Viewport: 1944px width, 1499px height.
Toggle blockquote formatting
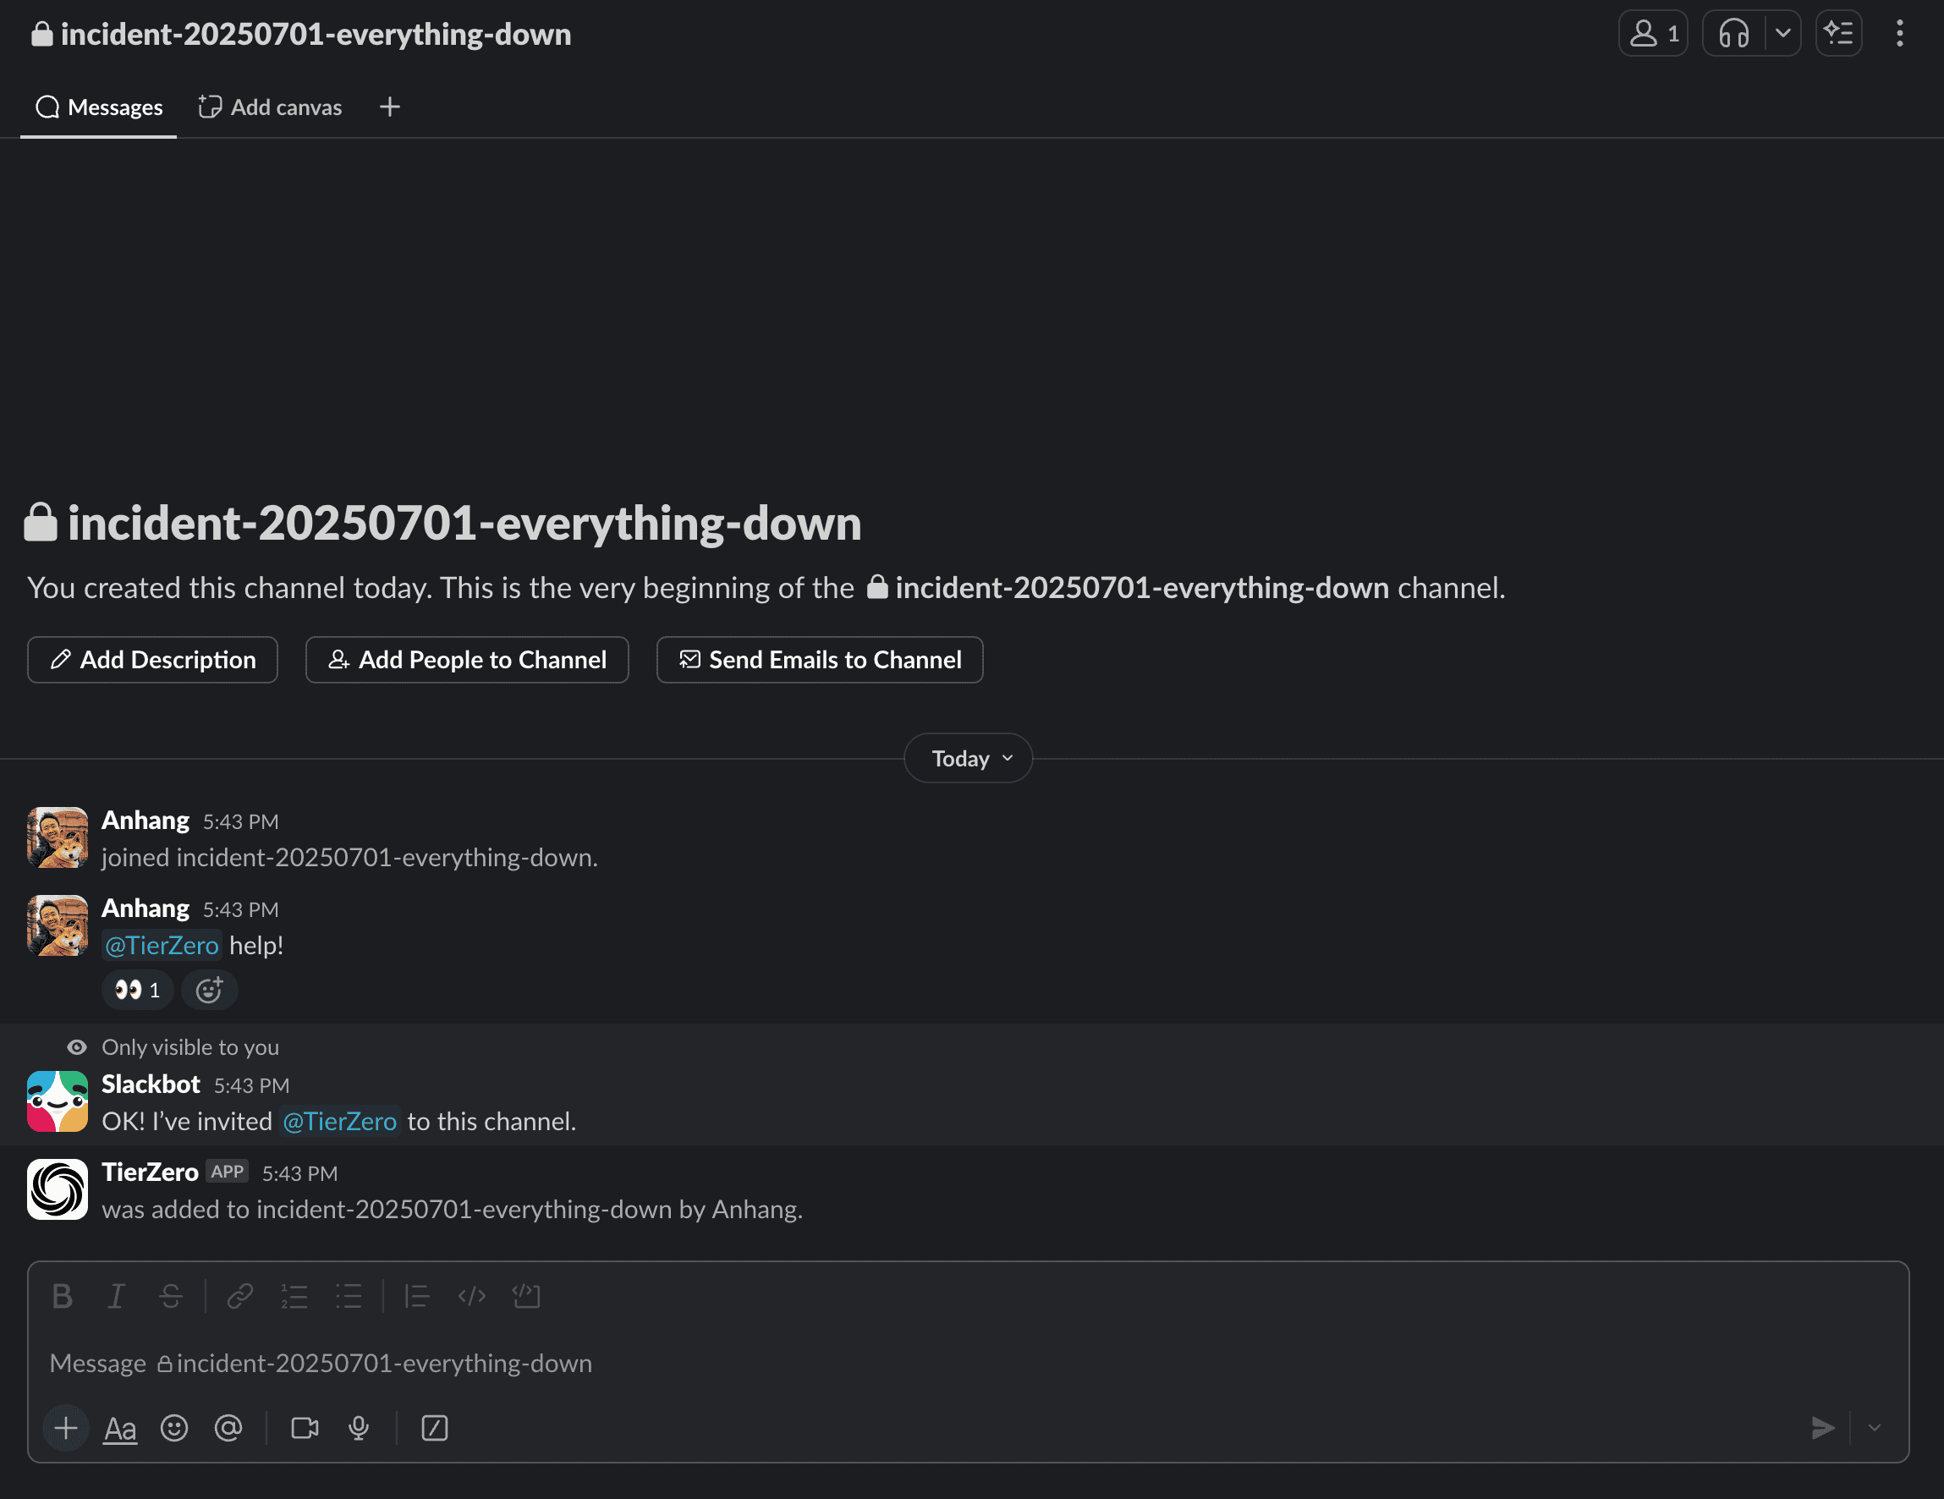pyautogui.click(x=417, y=1296)
